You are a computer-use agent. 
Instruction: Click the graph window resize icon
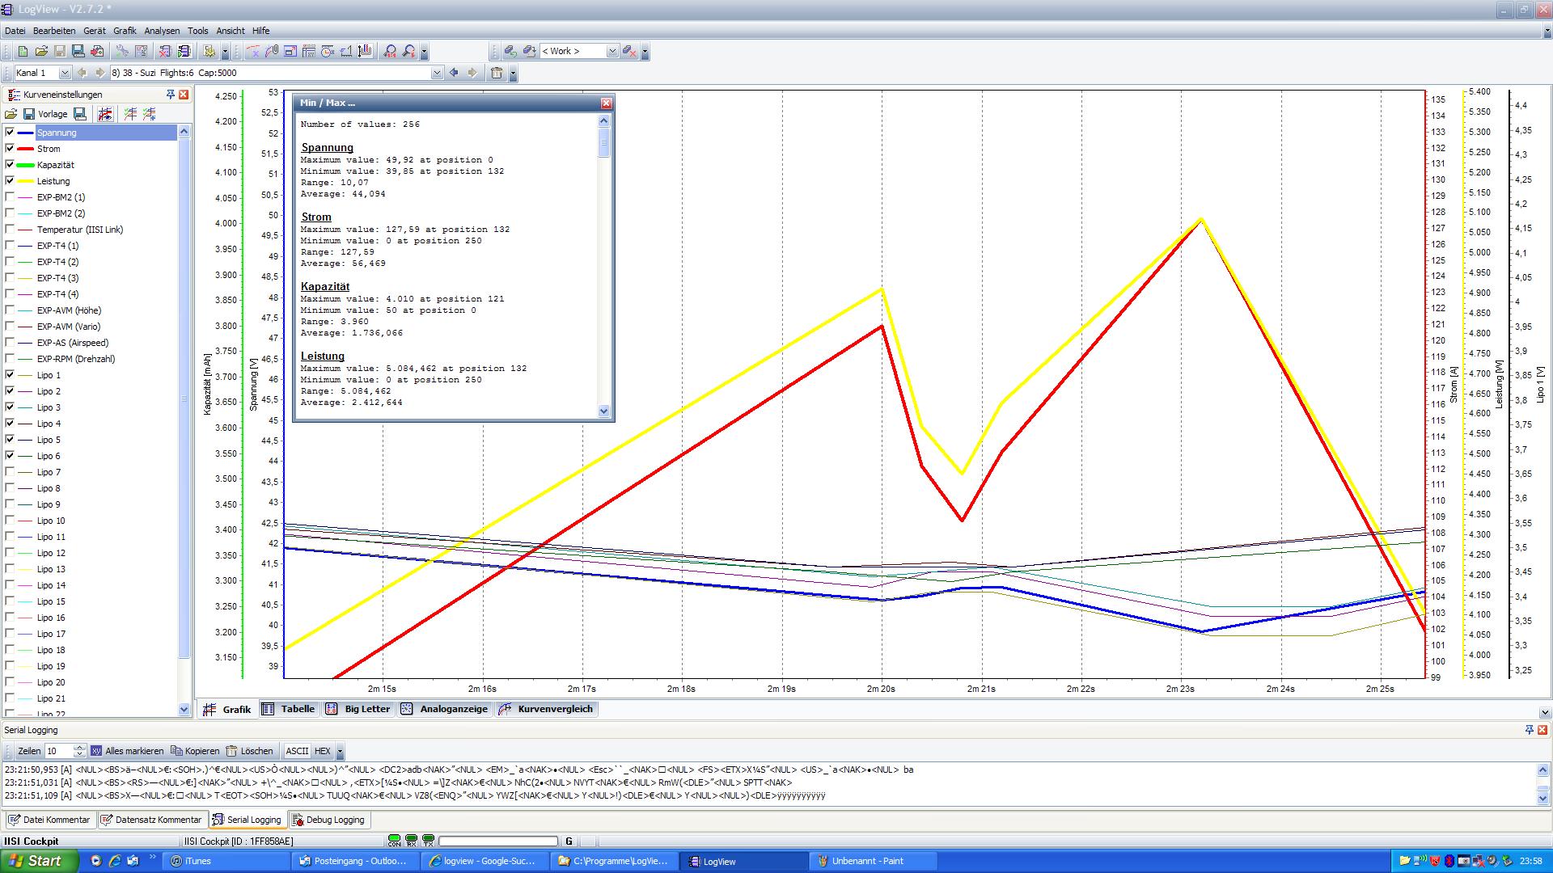(290, 52)
